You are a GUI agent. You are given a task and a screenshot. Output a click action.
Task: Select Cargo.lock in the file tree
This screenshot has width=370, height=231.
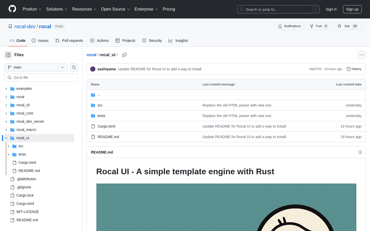pyautogui.click(x=25, y=195)
